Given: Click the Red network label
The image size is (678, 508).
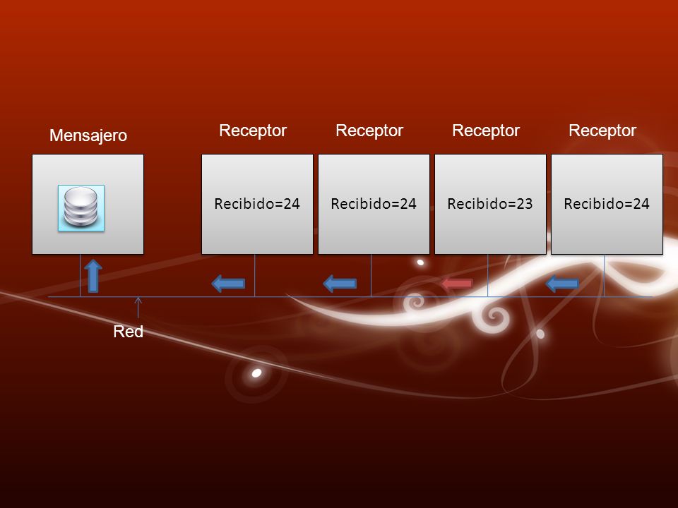Looking at the screenshot, I should click(x=128, y=332).
